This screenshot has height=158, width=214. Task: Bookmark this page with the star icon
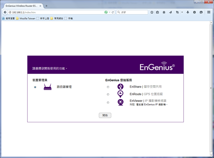[x=152, y=12]
